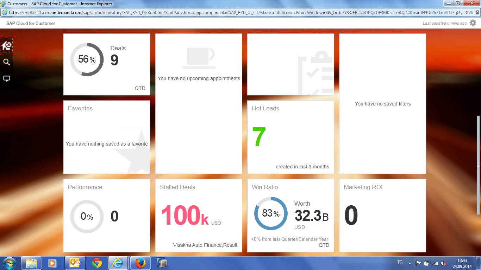Open Firefox from the taskbar
Screen dimensions: 481x270
click(x=140, y=263)
